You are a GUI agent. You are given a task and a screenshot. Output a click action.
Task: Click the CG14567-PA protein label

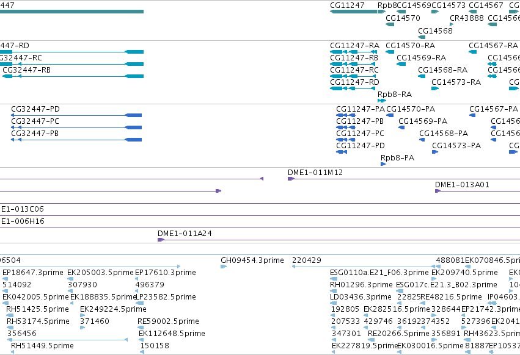click(x=494, y=109)
